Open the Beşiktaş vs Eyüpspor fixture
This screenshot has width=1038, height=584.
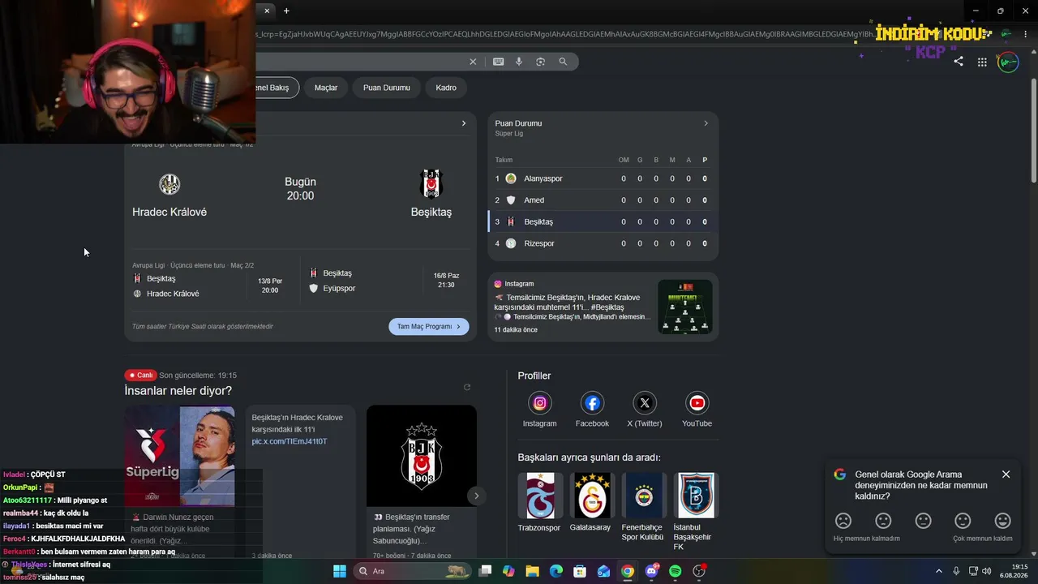click(384, 280)
